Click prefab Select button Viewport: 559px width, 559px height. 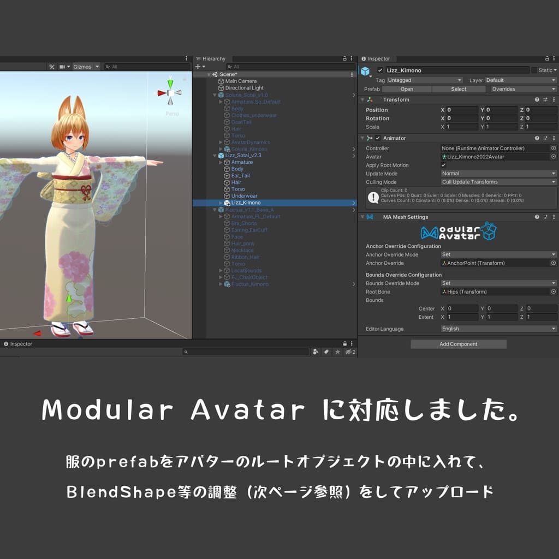[459, 89]
